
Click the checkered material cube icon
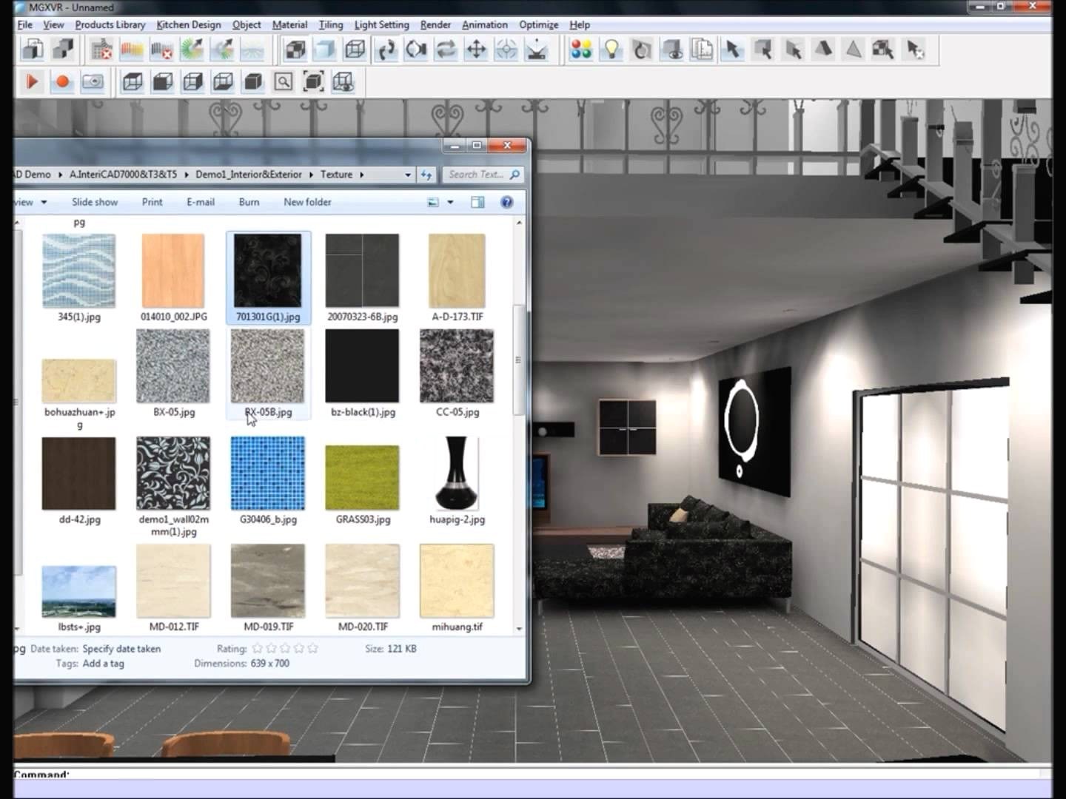[295, 50]
